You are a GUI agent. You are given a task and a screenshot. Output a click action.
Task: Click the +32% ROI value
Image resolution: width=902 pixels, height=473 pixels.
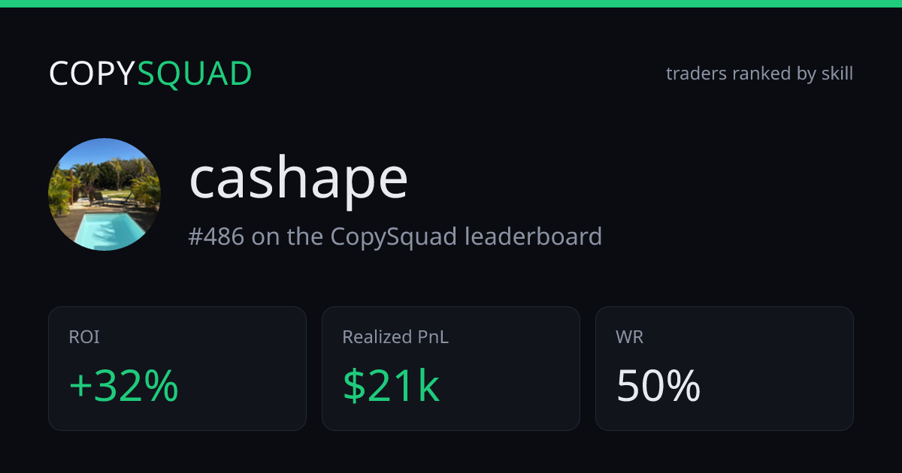click(x=123, y=386)
